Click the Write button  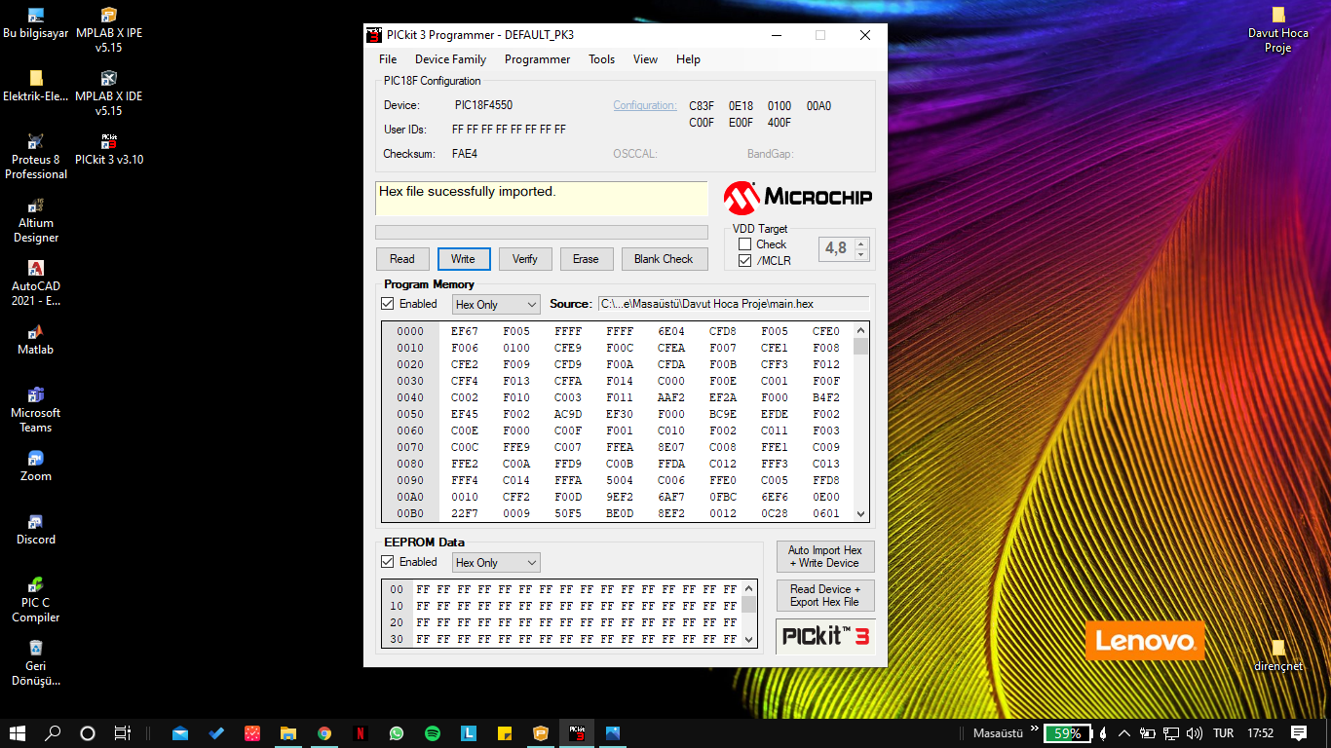click(463, 259)
